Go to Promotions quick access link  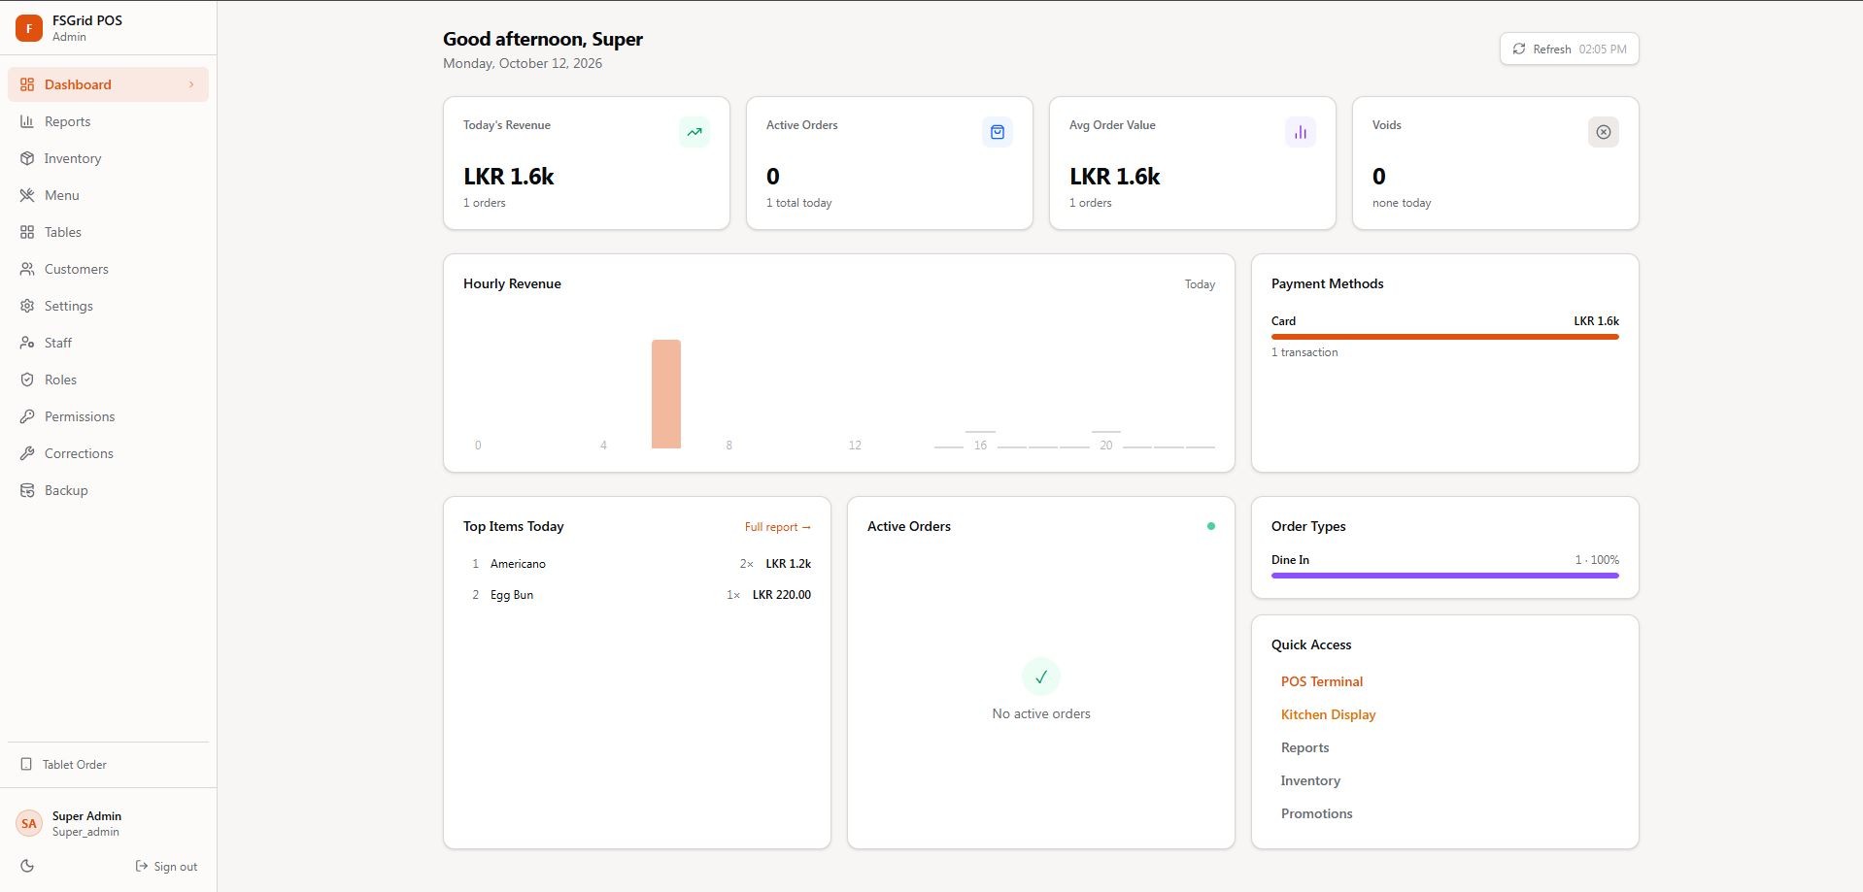[x=1316, y=813]
